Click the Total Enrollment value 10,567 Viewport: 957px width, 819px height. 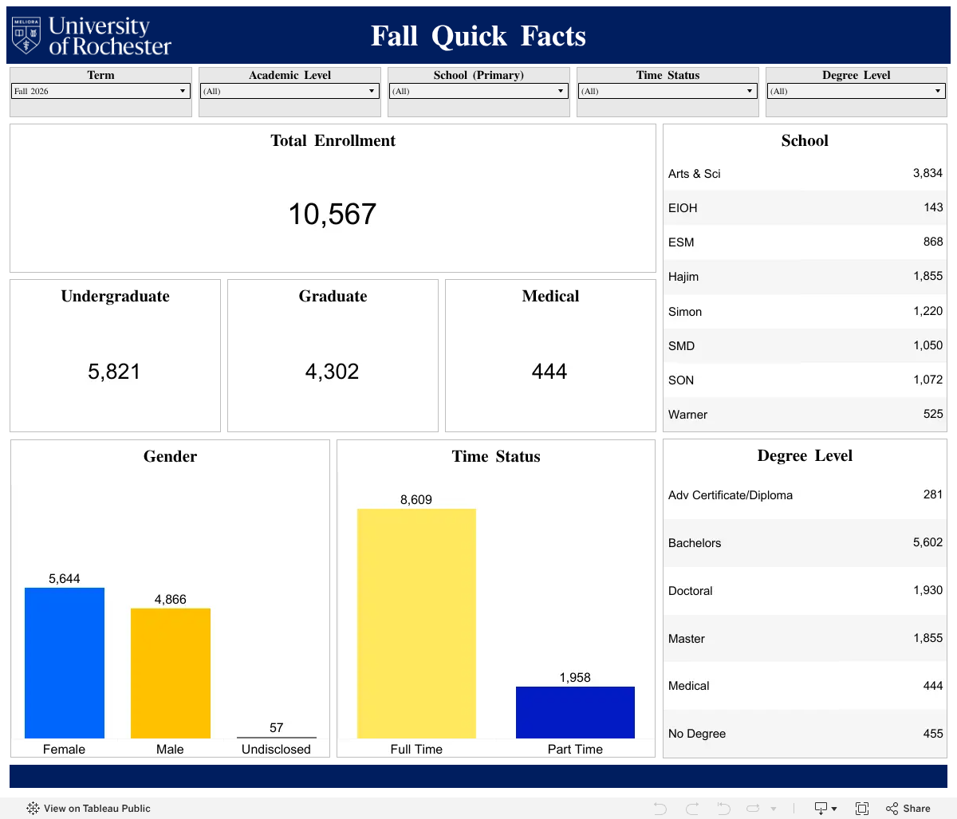pyautogui.click(x=333, y=214)
